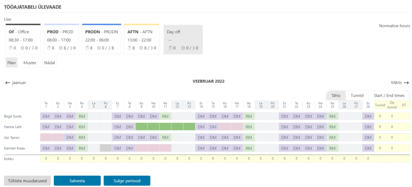The width and height of the screenshot is (412, 187).
Task: Click Hanna Laht's green block on February 9
Action: coord(142,127)
